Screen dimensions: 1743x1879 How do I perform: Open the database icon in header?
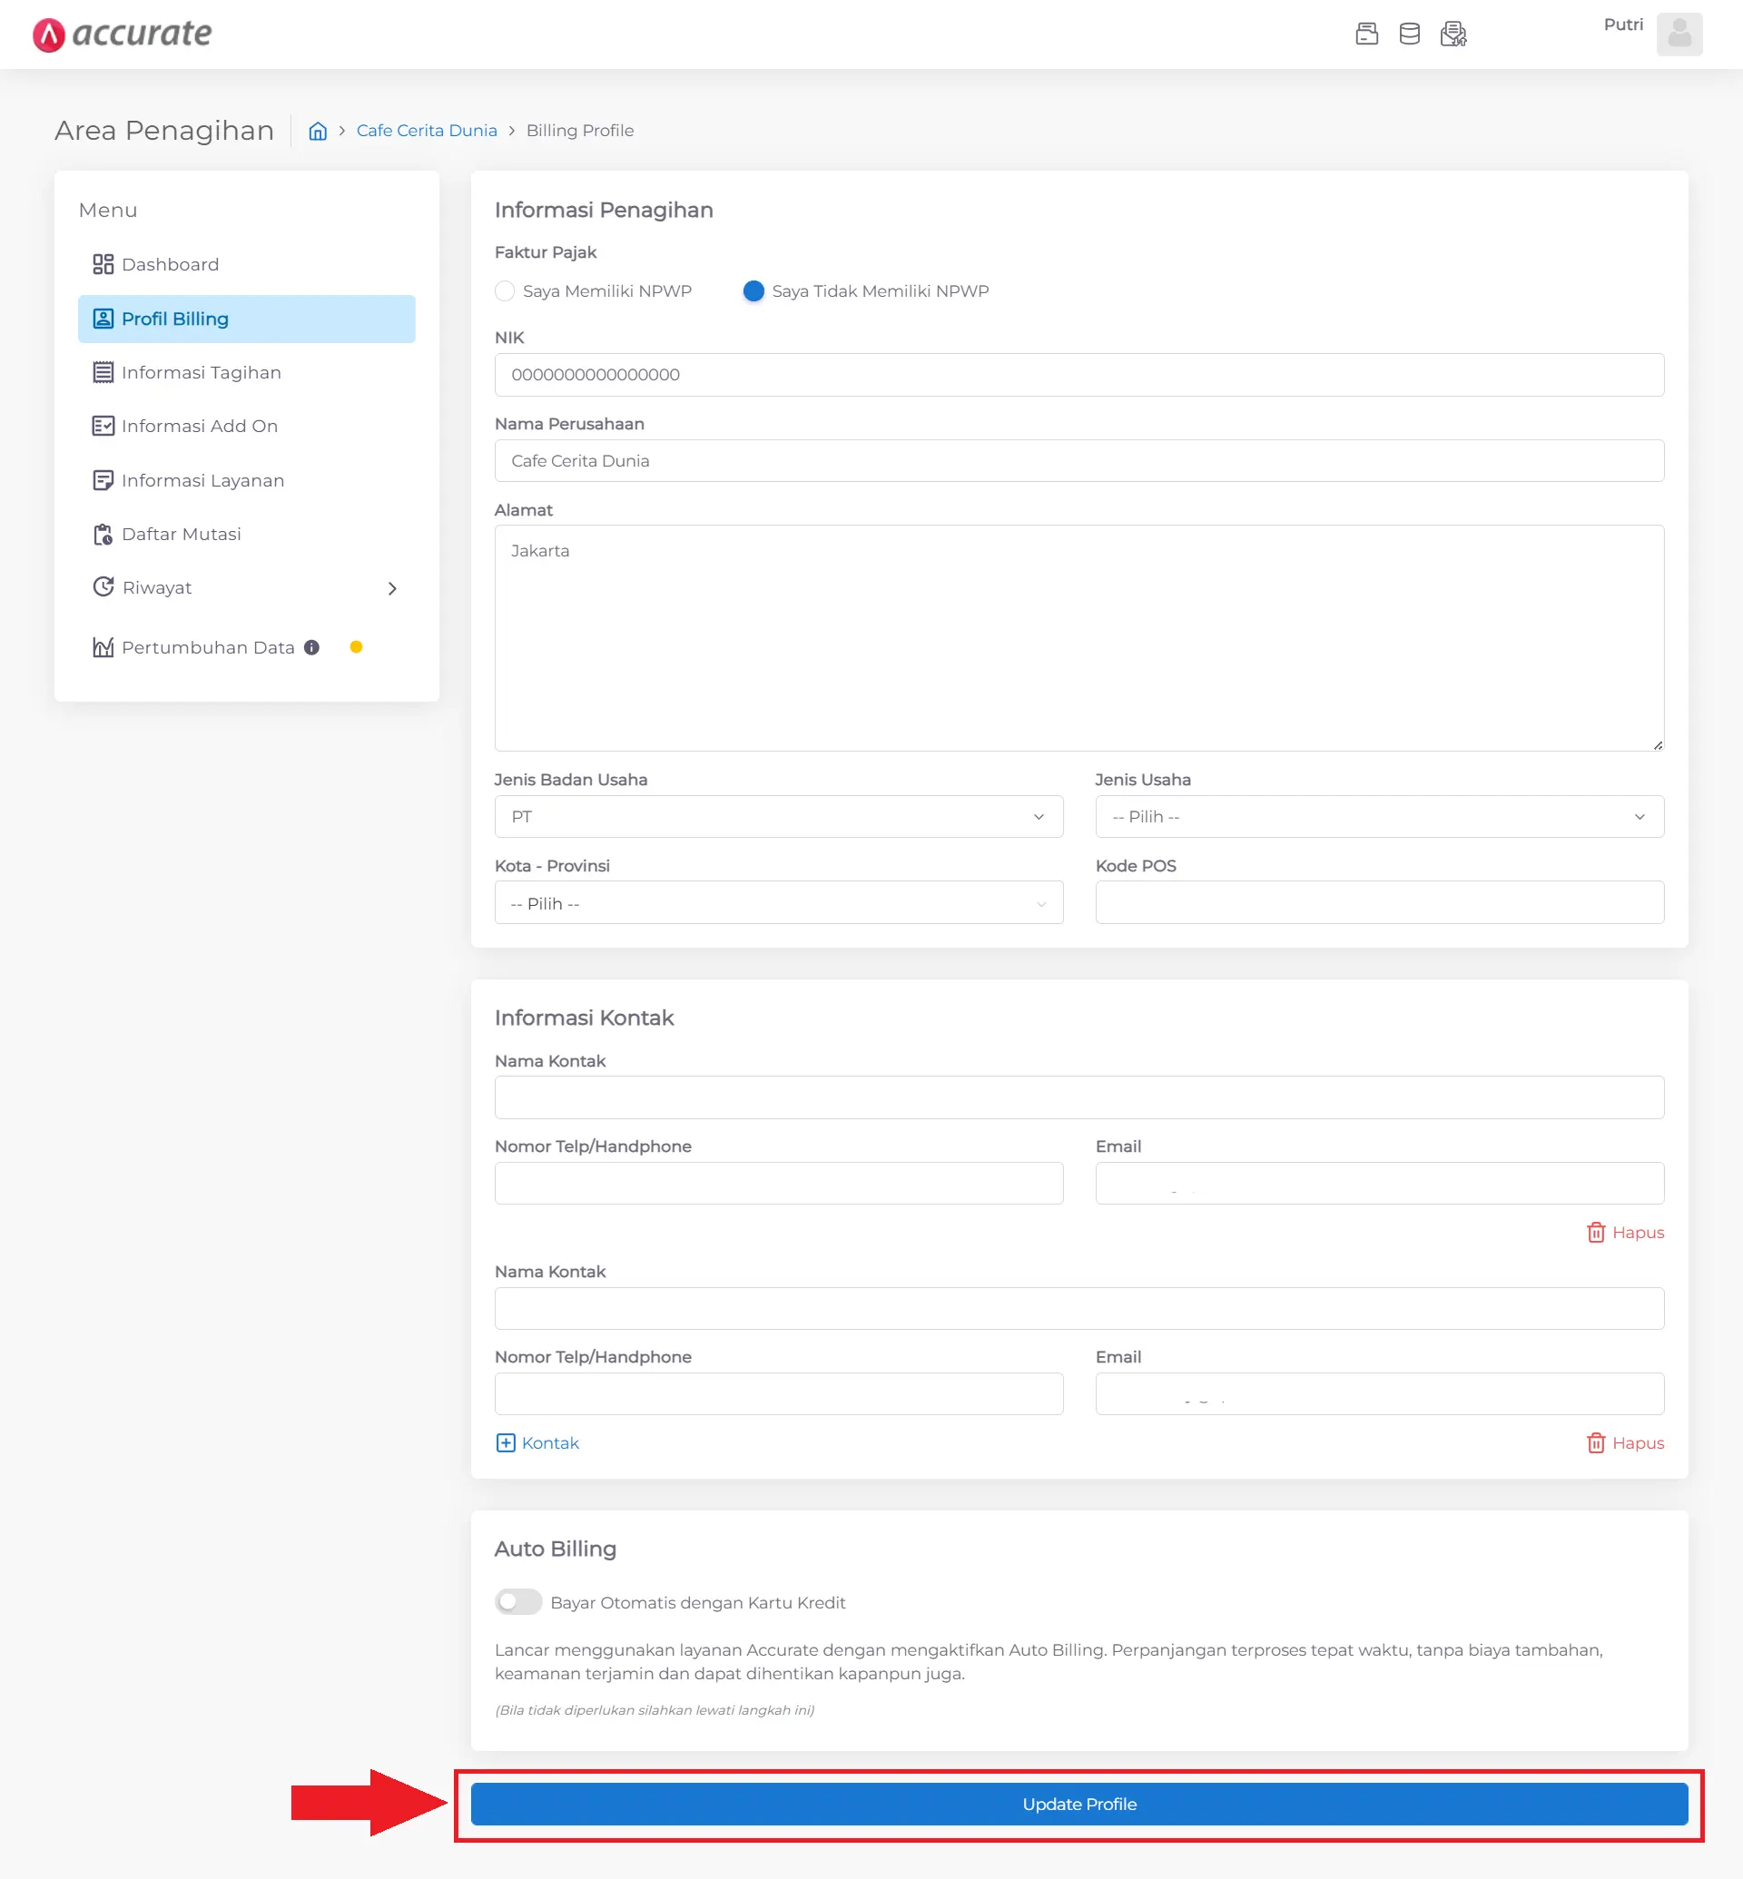pyautogui.click(x=1409, y=34)
